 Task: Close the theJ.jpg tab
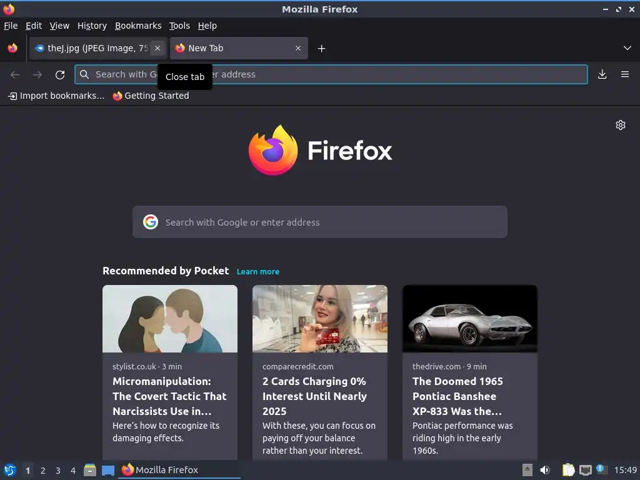(157, 48)
